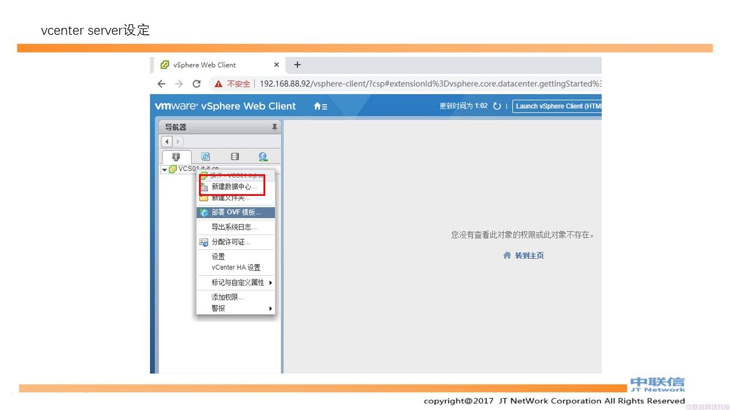Screen dimensions: 730x410
Task: Reload the page with the refresh icon
Action: (197, 84)
